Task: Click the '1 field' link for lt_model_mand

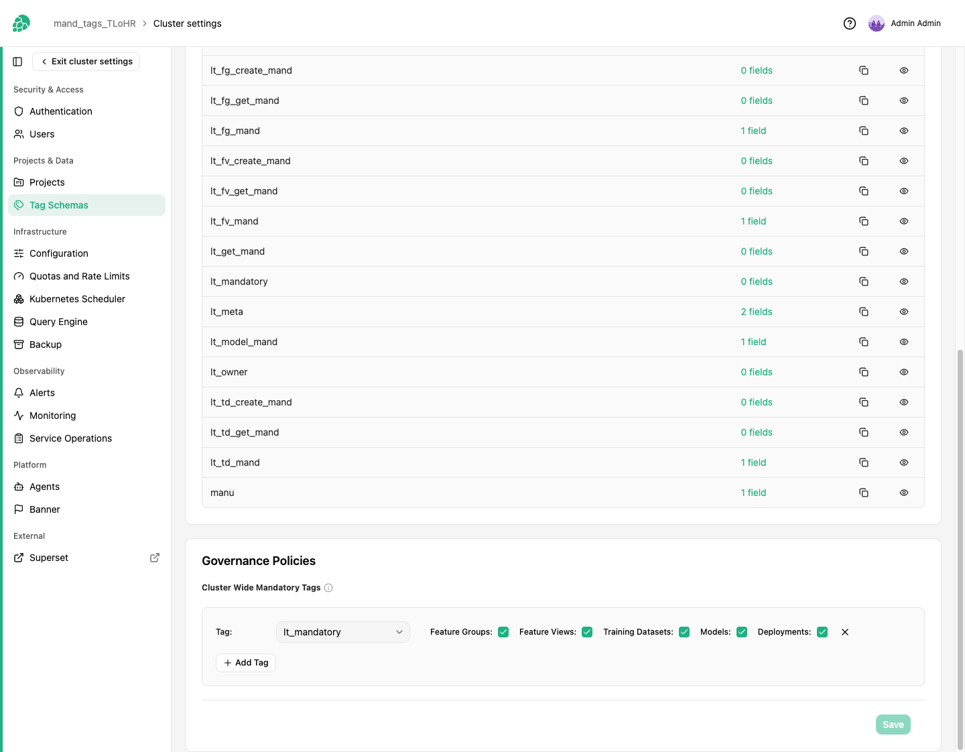Action: 753,342
